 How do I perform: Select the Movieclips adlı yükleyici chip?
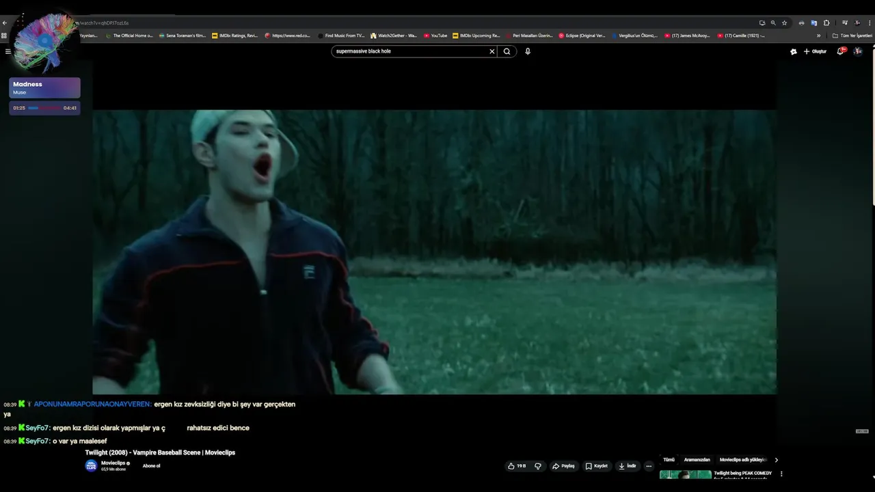[x=743, y=460]
